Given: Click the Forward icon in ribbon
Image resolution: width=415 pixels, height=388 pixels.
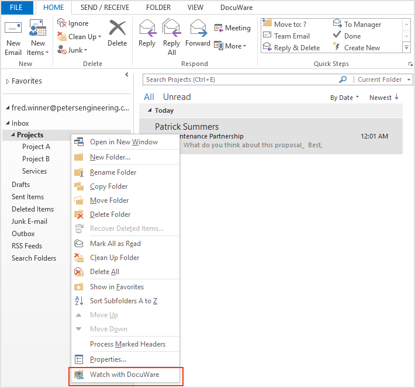Looking at the screenshot, I should pyautogui.click(x=198, y=28).
